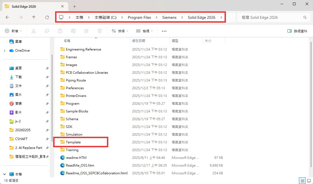Open the 新增 dropdown menu
Screen dimensions: 313x184
[13, 31]
